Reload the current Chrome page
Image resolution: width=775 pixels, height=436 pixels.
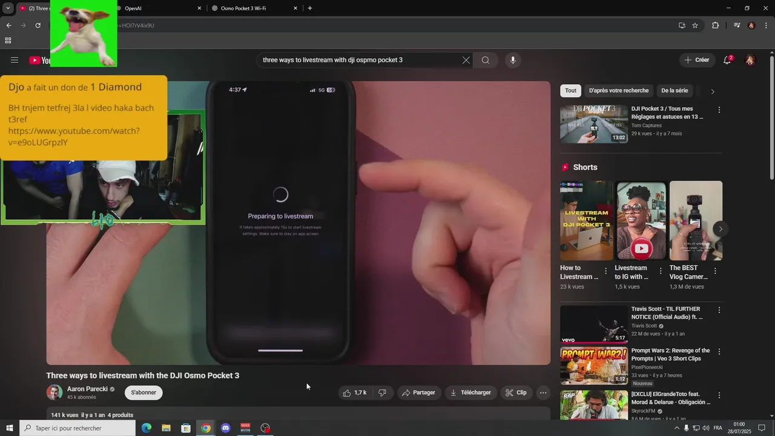[x=38, y=25]
